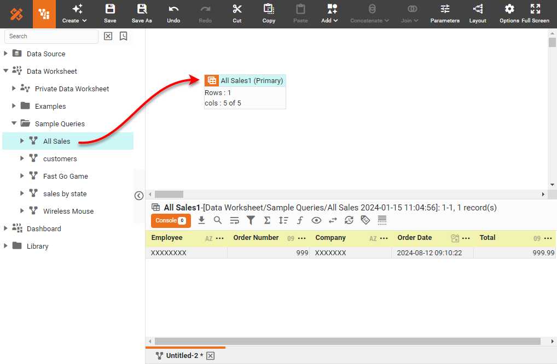The height and width of the screenshot is (364, 557).
Task: Open the Add menu
Action: pos(329,14)
